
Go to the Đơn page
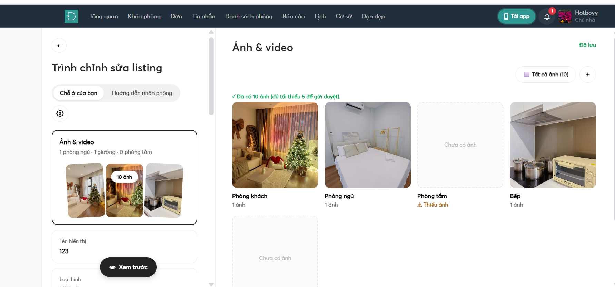[x=176, y=16]
